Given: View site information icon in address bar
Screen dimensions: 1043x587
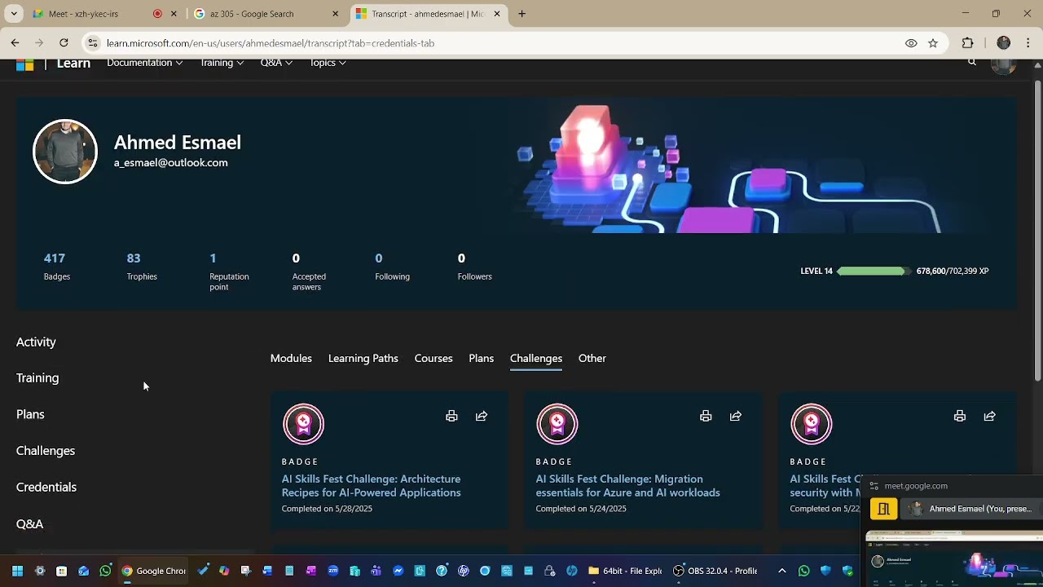Looking at the screenshot, I should [x=93, y=43].
